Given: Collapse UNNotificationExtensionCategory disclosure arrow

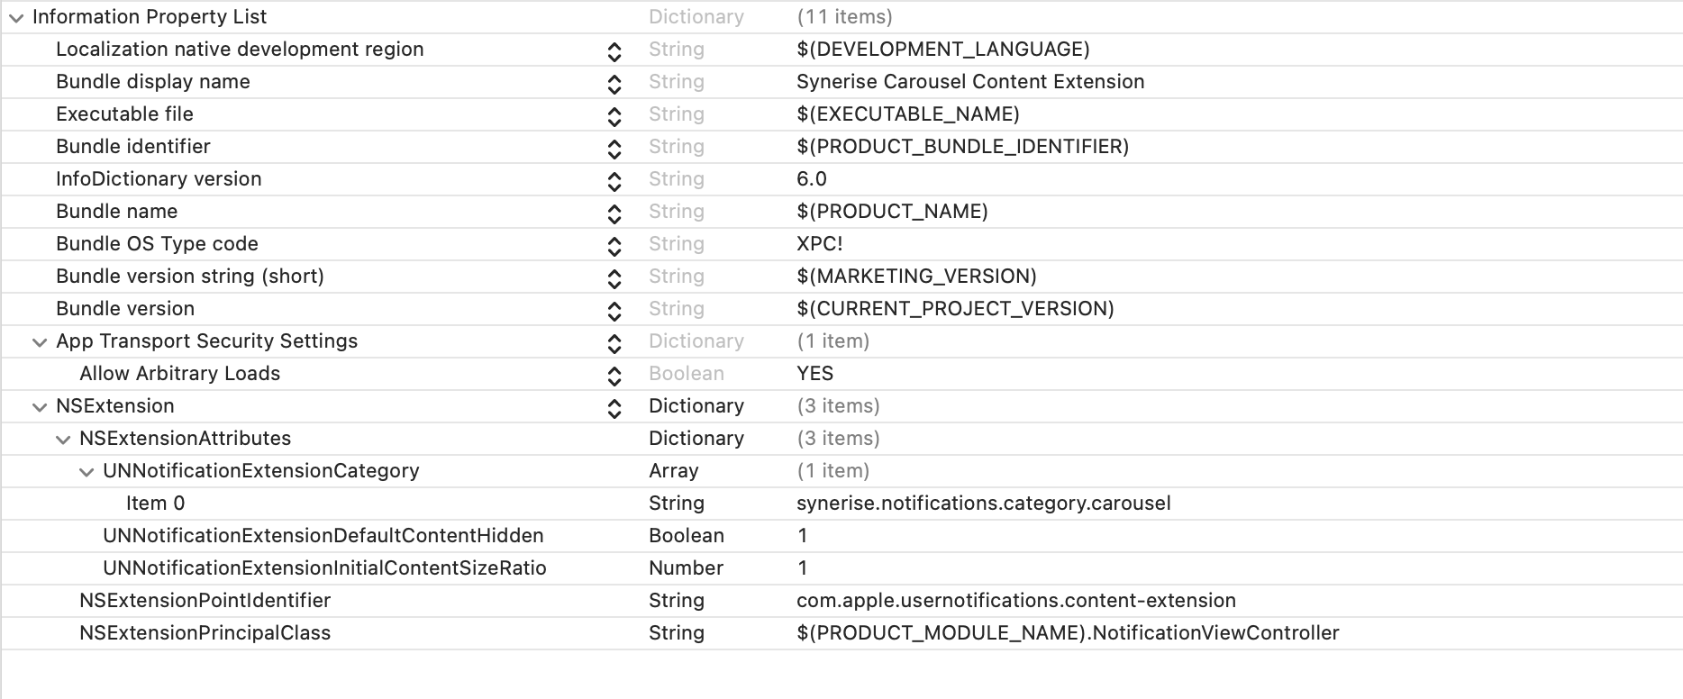Looking at the screenshot, I should click(86, 472).
